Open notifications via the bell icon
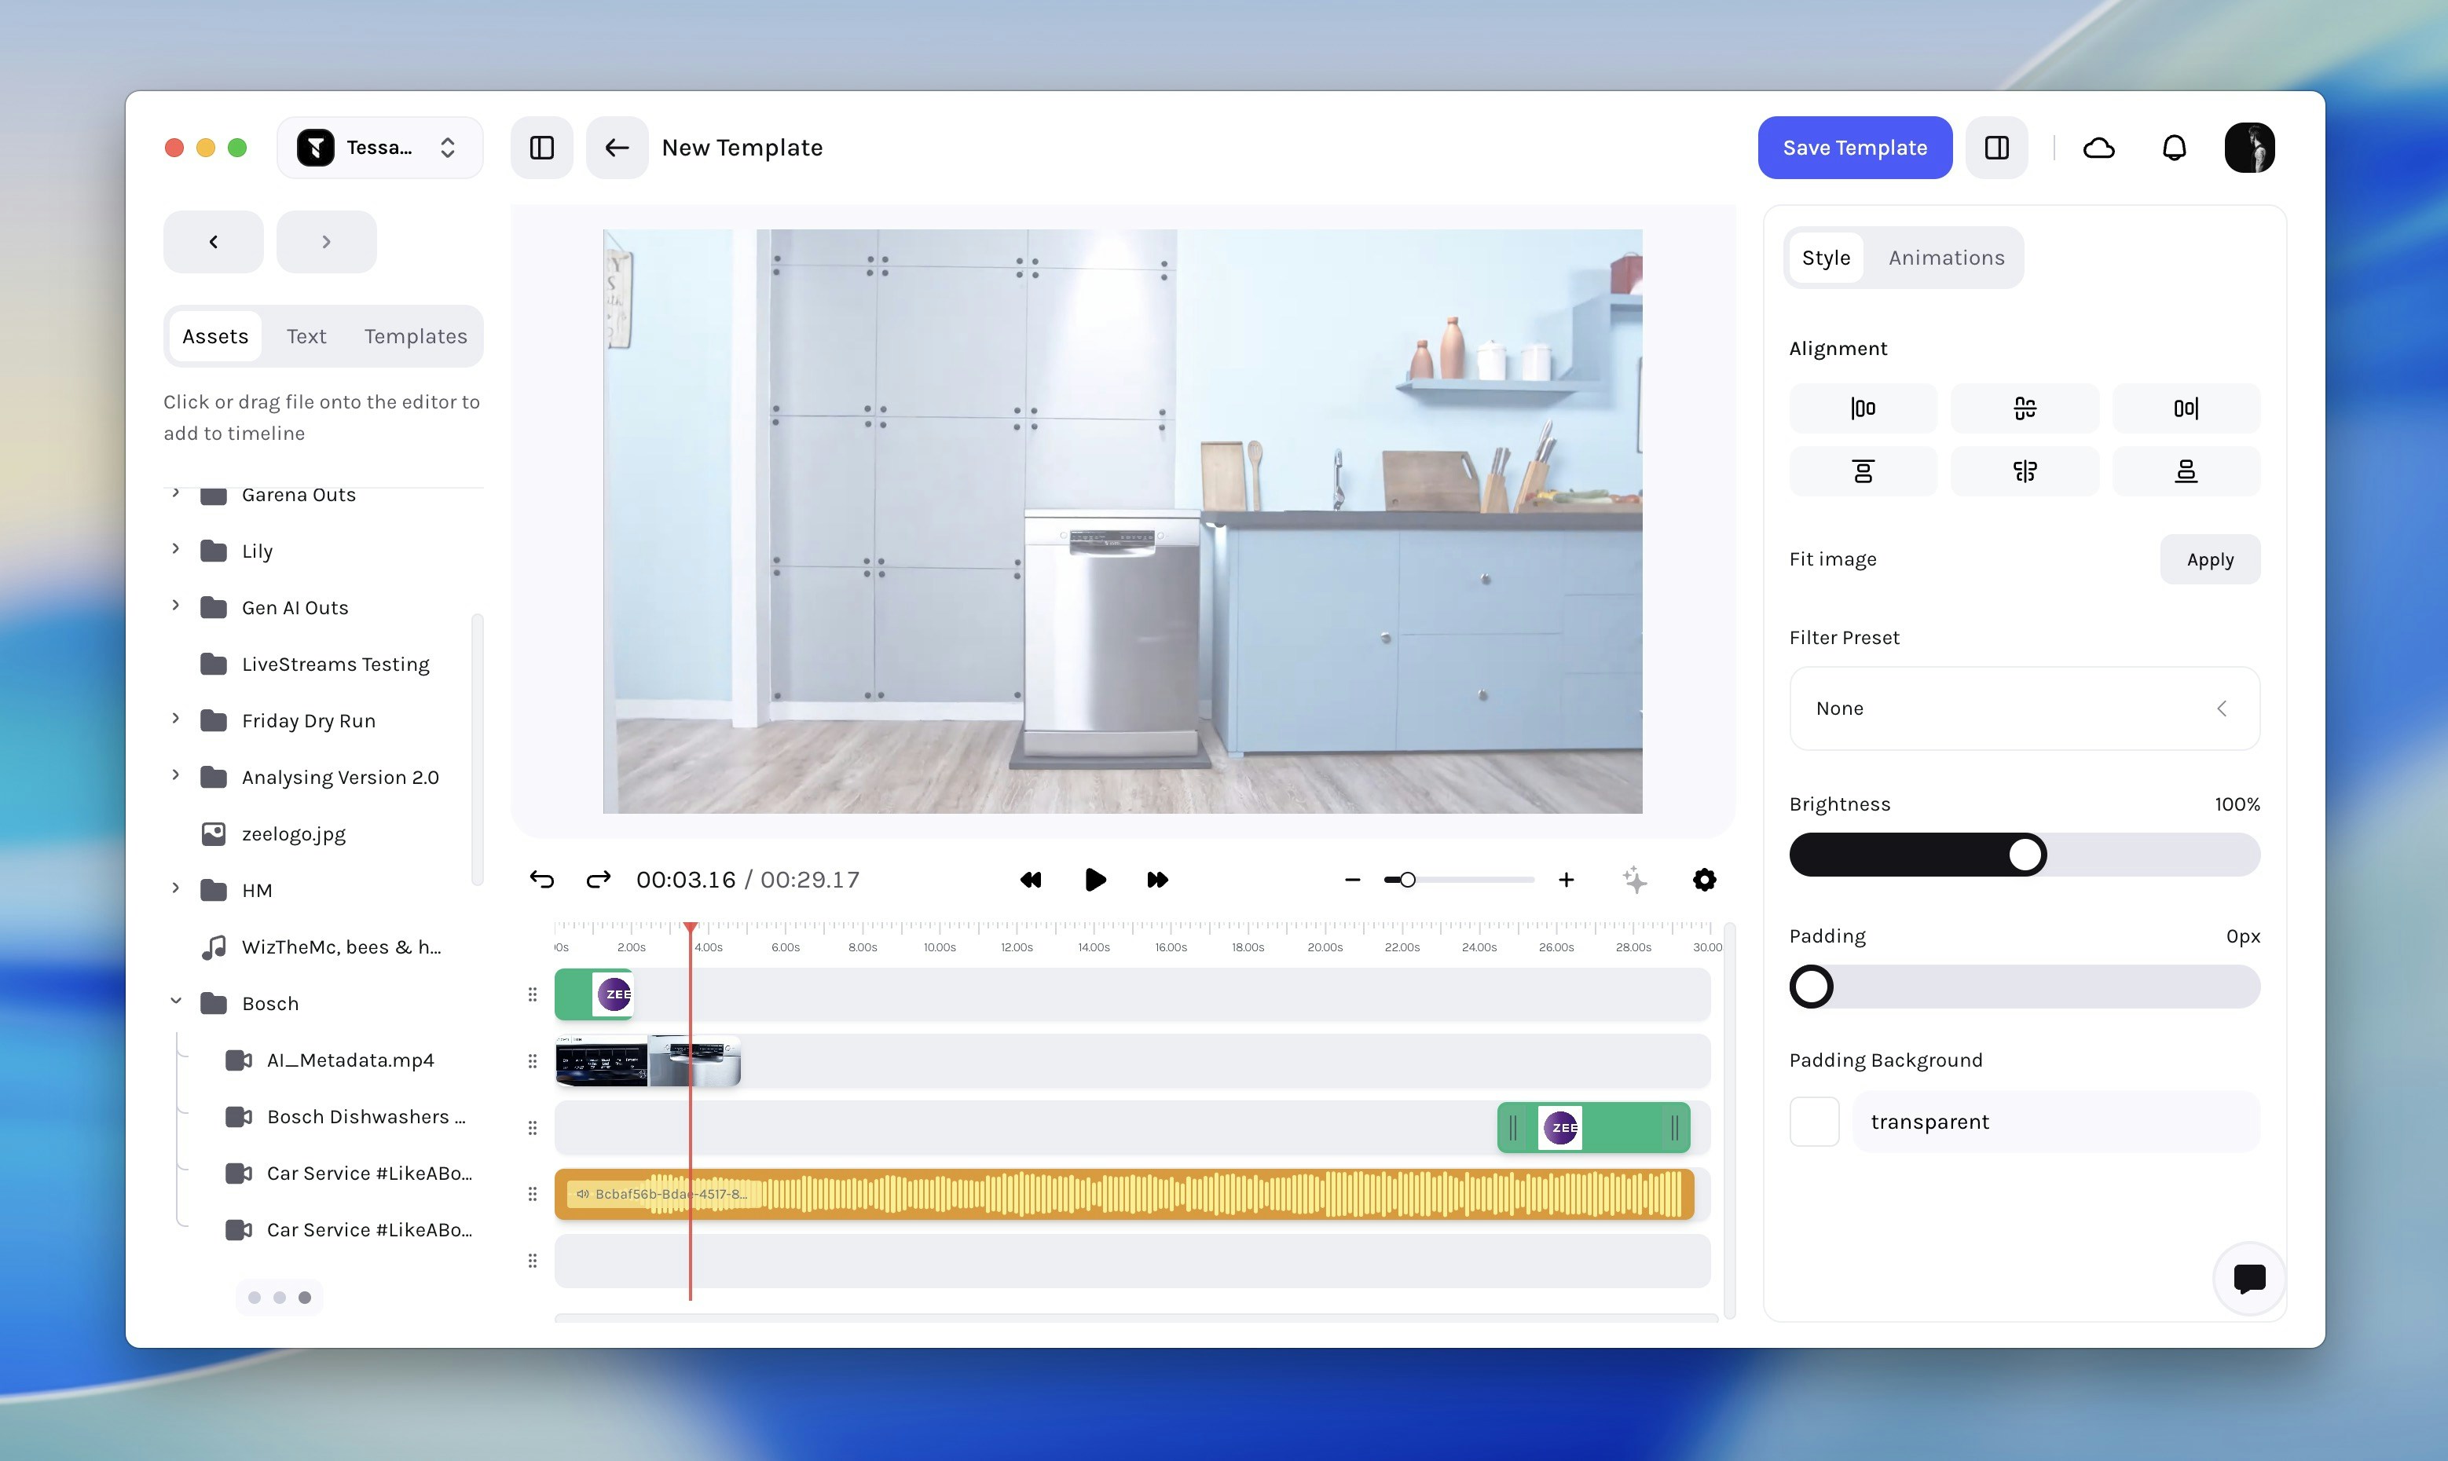 coord(2175,147)
